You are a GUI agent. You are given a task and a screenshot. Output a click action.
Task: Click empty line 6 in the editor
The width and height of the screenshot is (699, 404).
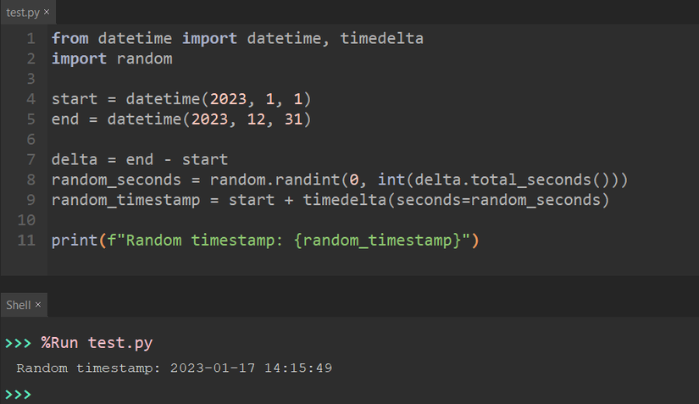tap(254, 140)
